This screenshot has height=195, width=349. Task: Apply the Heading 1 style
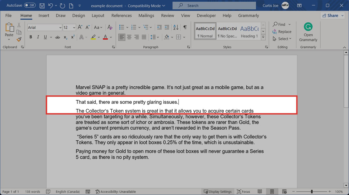pos(249,31)
